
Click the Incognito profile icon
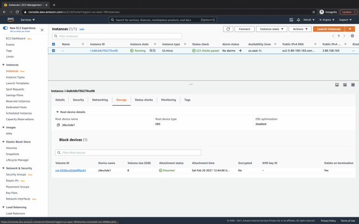322,12
